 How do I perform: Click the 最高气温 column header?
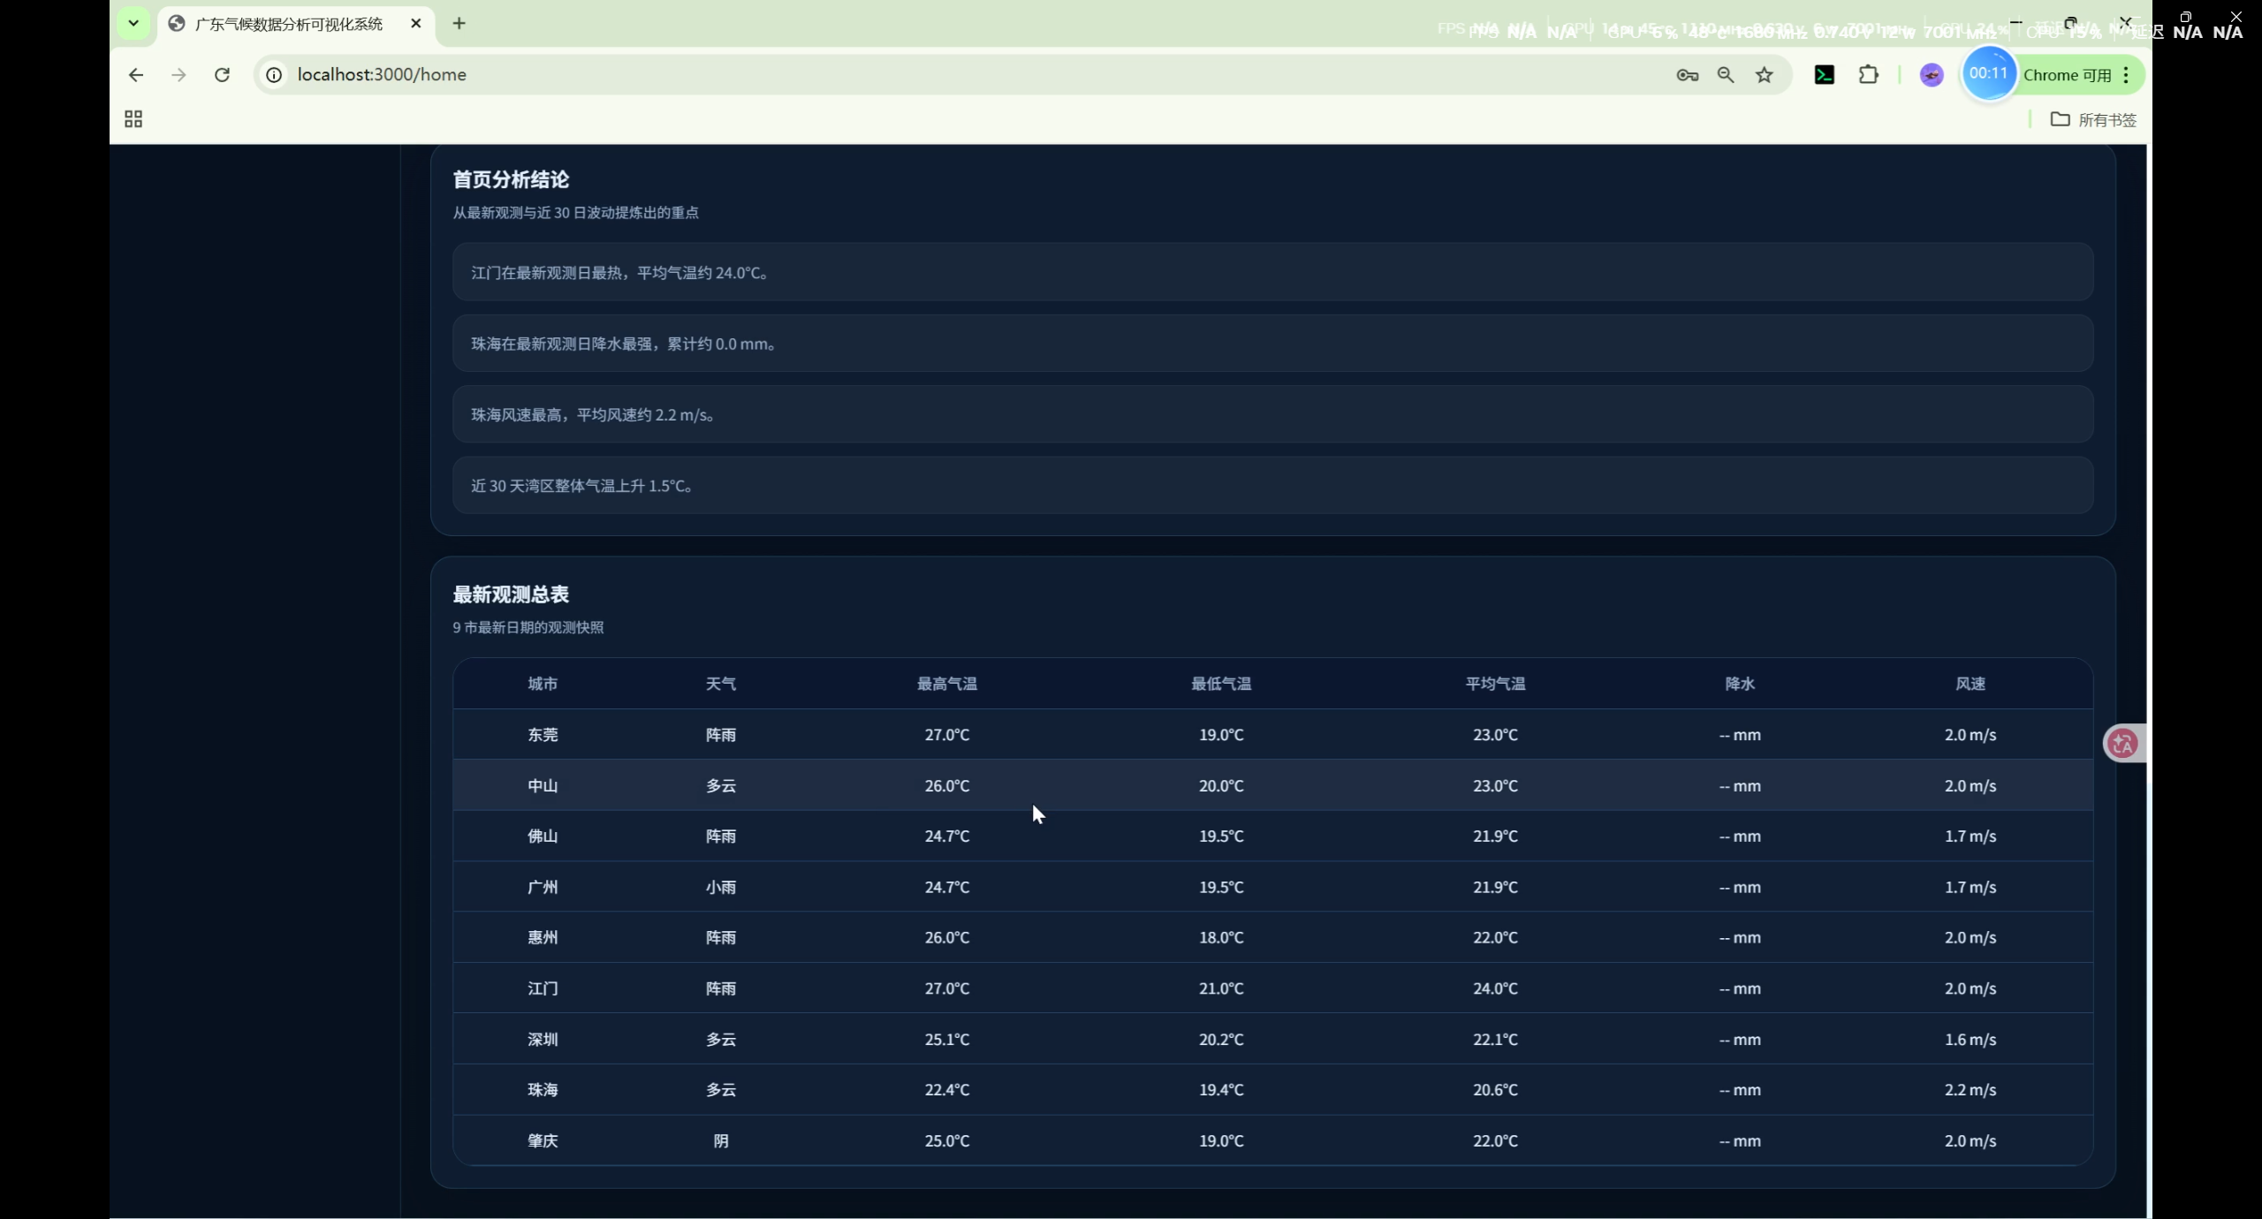point(946,684)
